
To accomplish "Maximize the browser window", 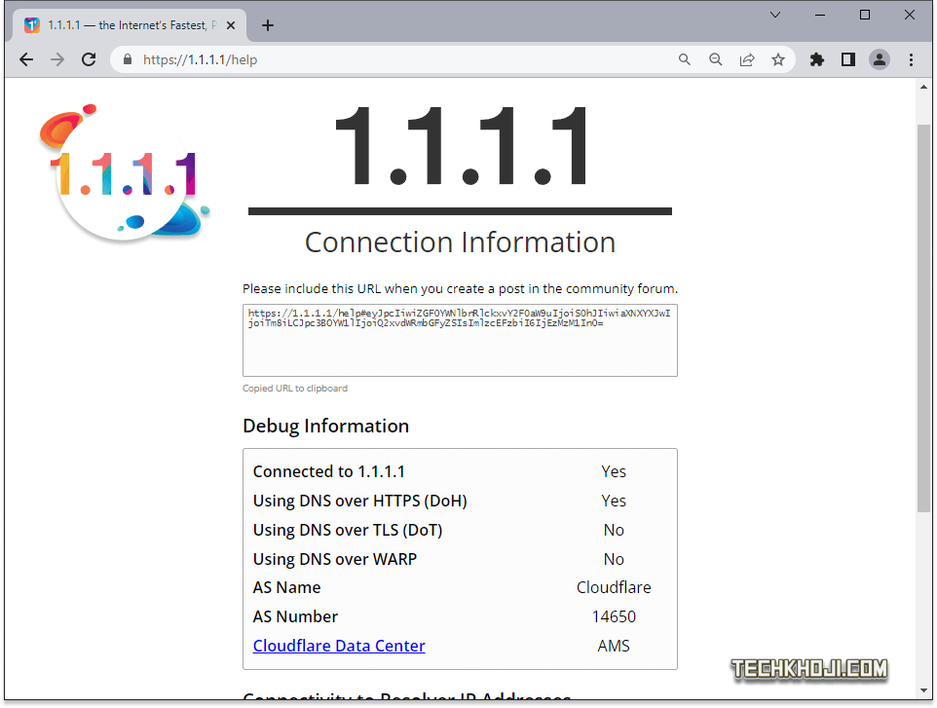I will point(865,15).
